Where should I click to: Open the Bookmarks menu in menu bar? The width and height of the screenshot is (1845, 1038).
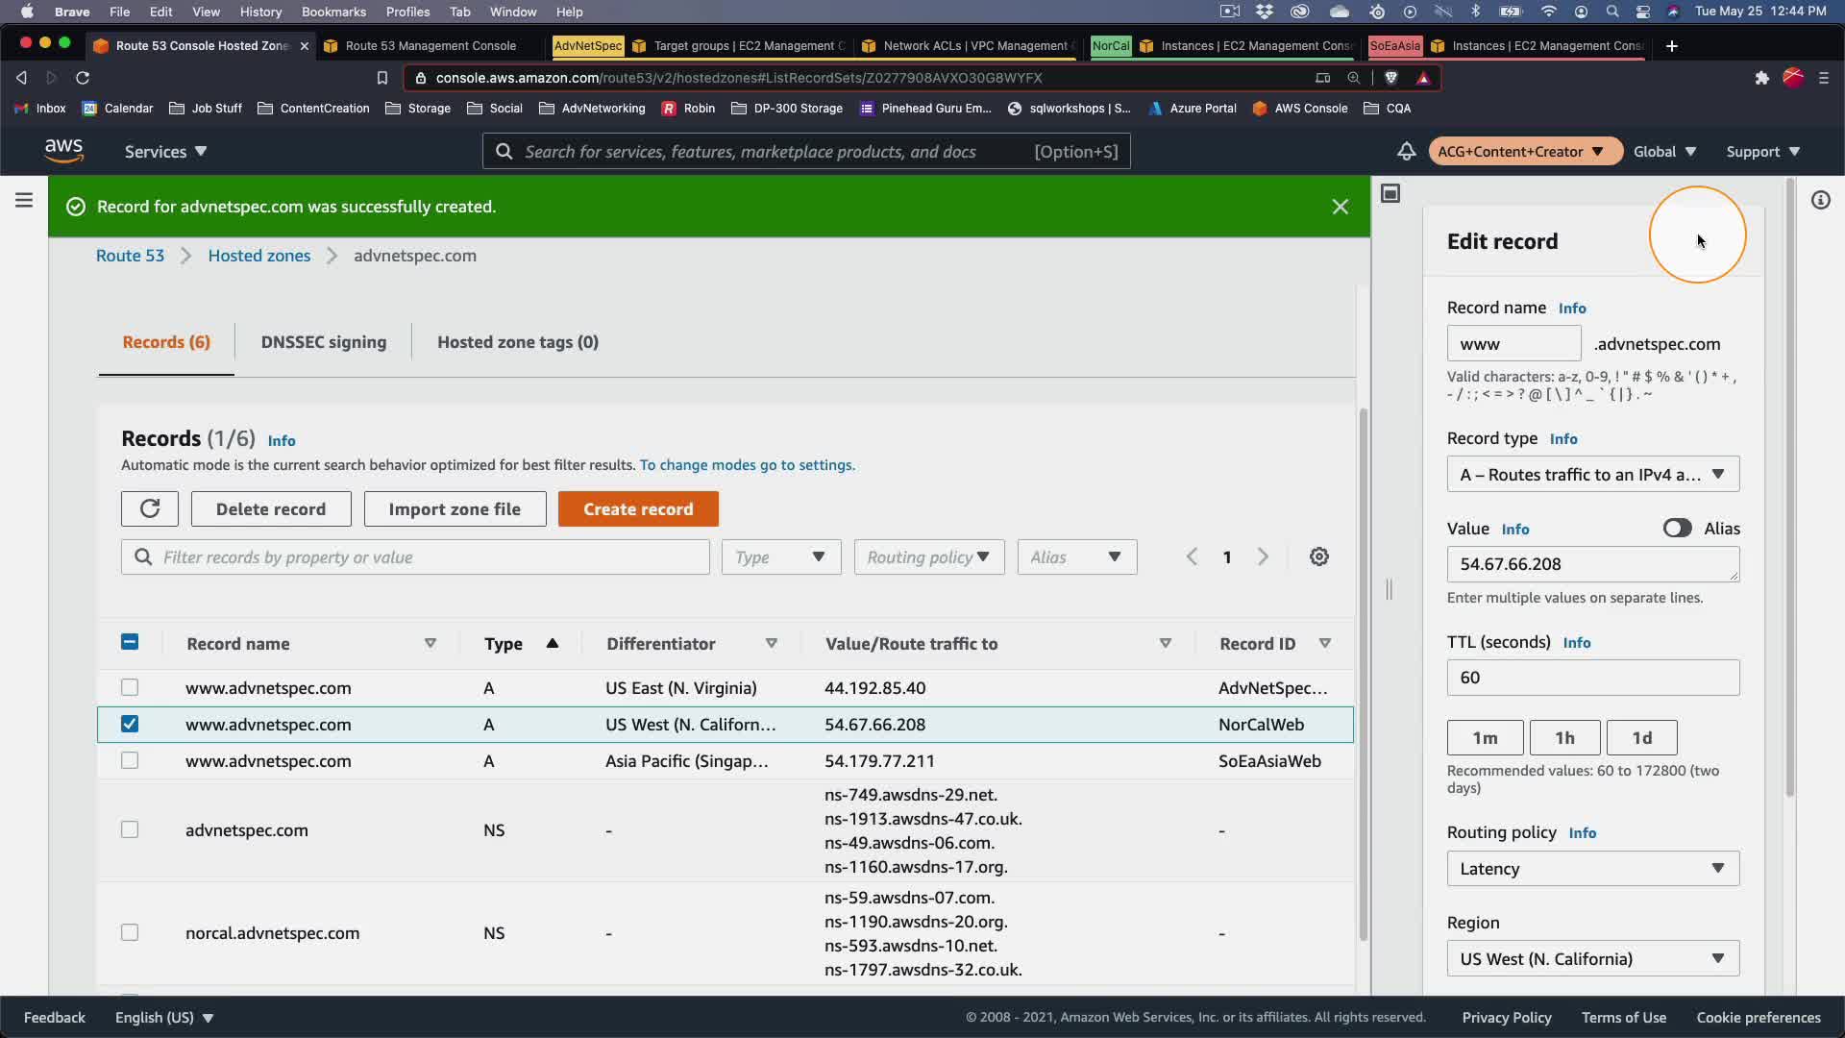333,12
